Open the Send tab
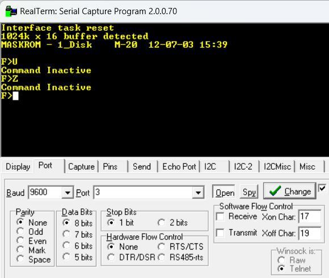Image resolution: width=329 pixels, height=278 pixels. tap(142, 167)
